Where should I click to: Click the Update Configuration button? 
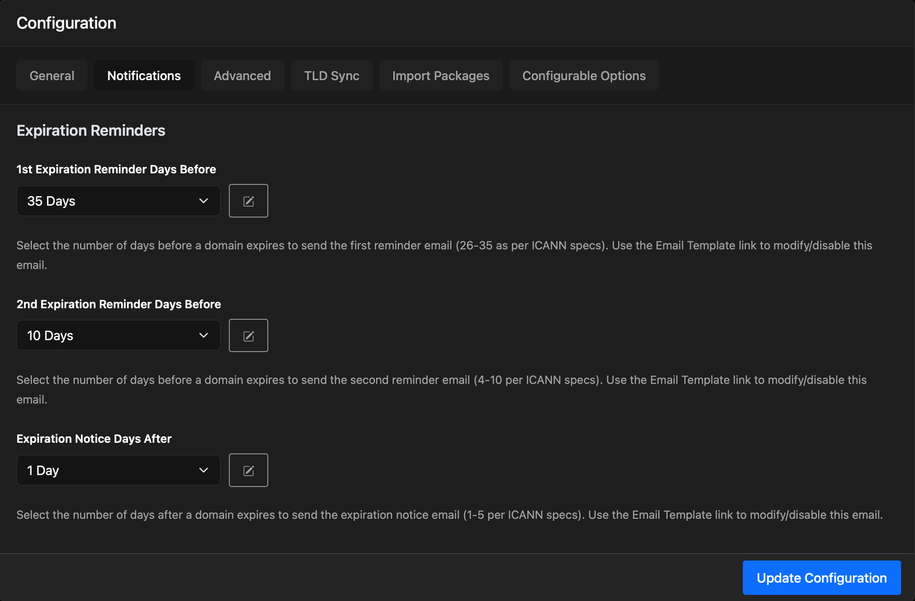click(x=822, y=578)
